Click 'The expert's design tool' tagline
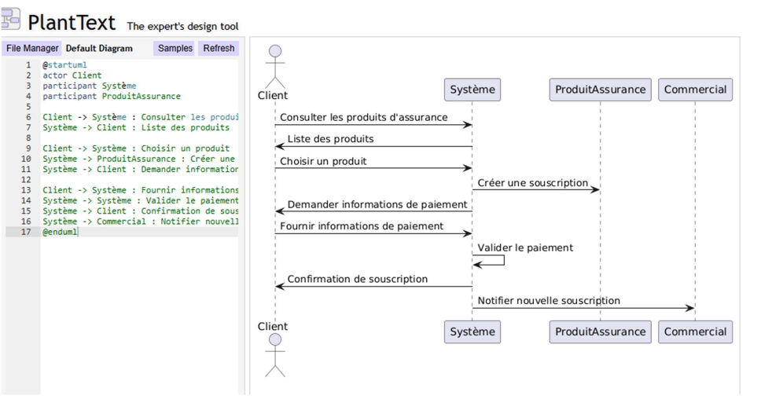Viewport: 761px width, 414px height. click(x=182, y=27)
